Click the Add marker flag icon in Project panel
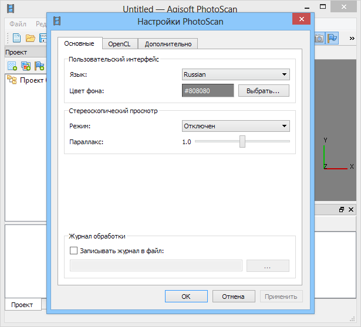 click(x=39, y=66)
